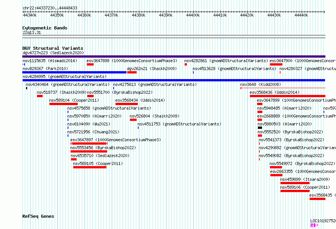Select the nsv589106 red variant bar
This screenshot has width=336, height=229.
coord(295,191)
